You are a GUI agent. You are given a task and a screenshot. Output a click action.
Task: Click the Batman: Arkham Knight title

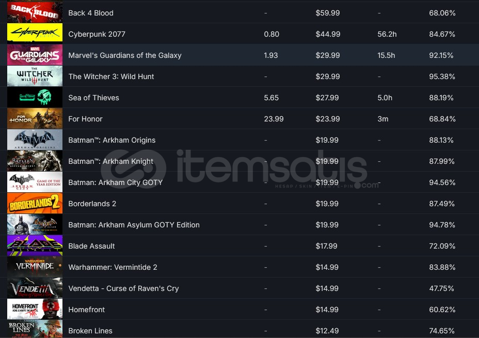(110, 161)
